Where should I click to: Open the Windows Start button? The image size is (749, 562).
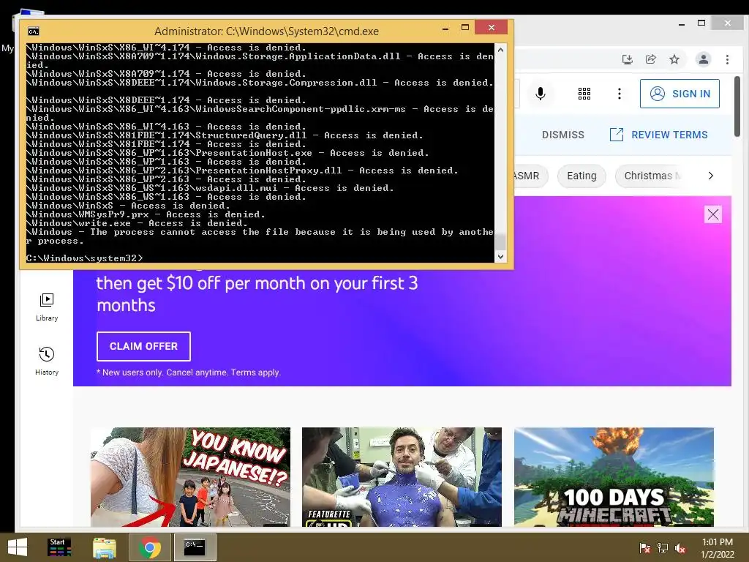(18, 547)
